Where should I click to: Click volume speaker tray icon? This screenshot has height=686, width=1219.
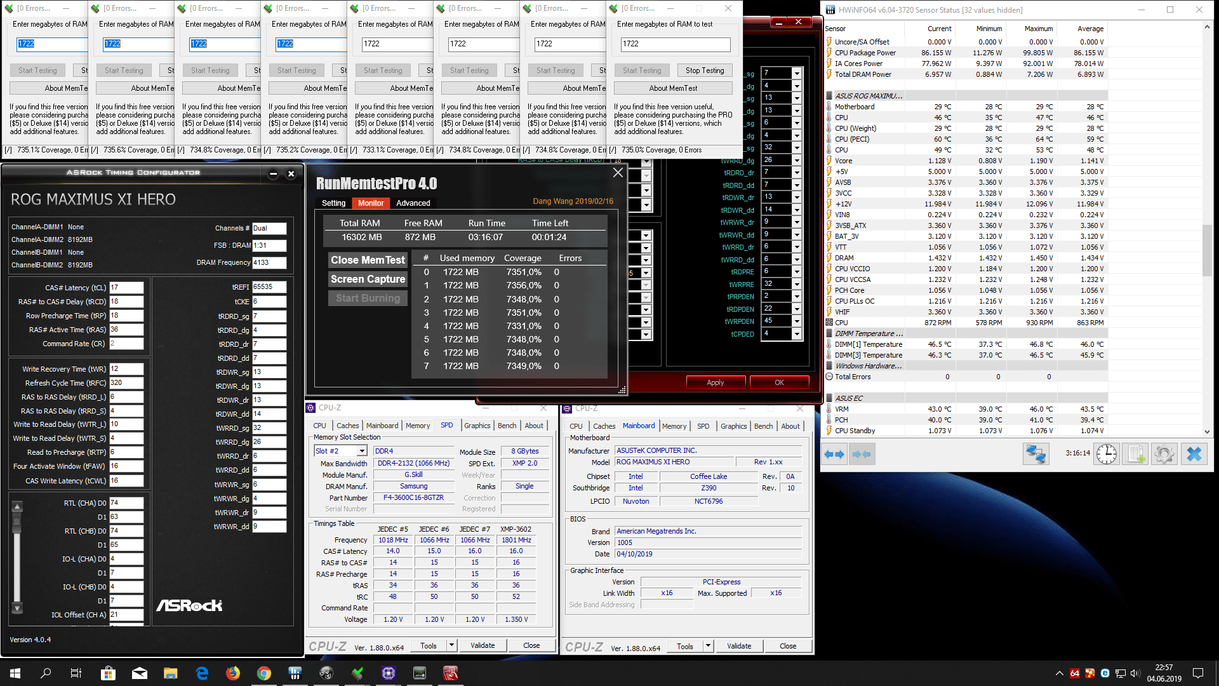(x=1135, y=673)
